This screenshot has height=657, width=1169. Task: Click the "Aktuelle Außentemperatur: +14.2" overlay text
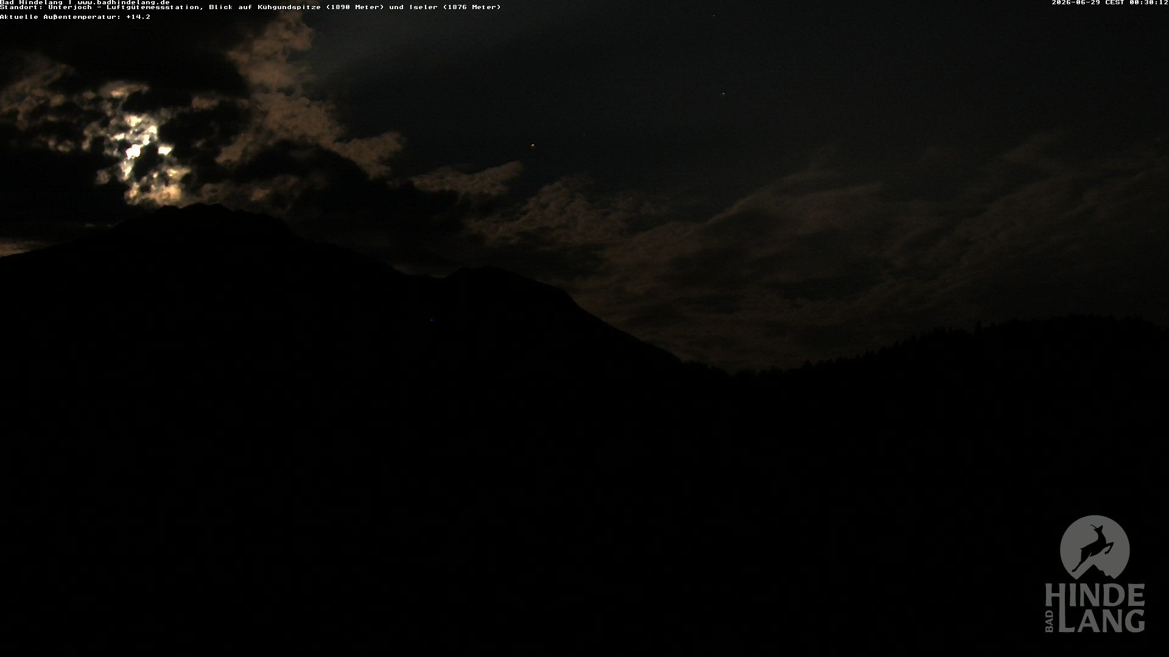75,17
